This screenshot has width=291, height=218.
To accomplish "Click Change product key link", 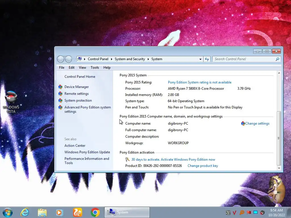I will pyautogui.click(x=203, y=166).
